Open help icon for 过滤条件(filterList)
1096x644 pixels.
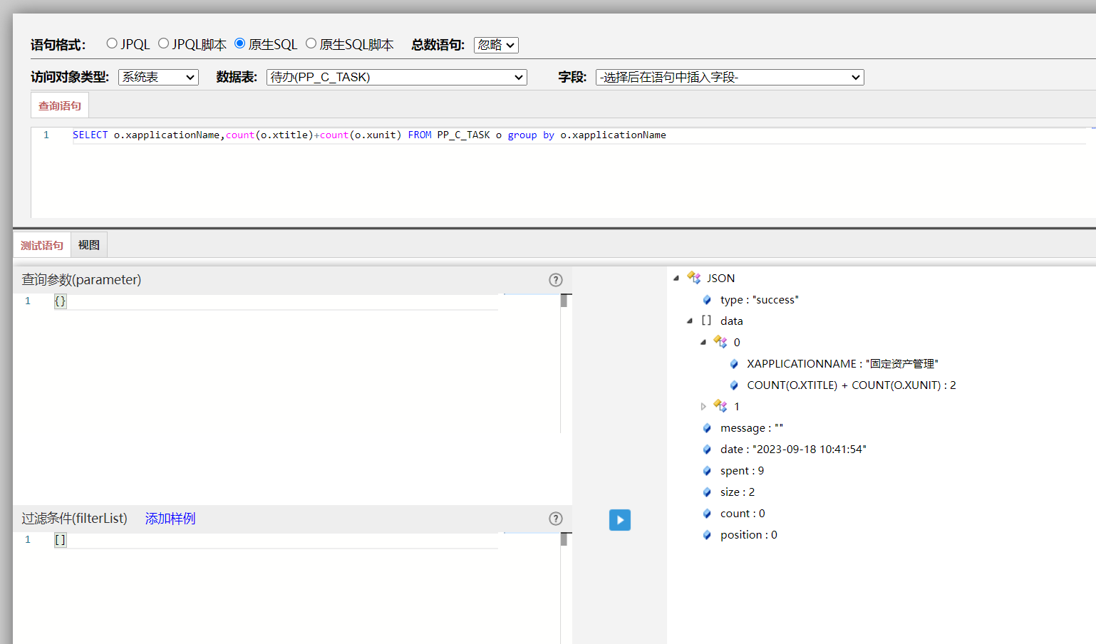click(556, 519)
